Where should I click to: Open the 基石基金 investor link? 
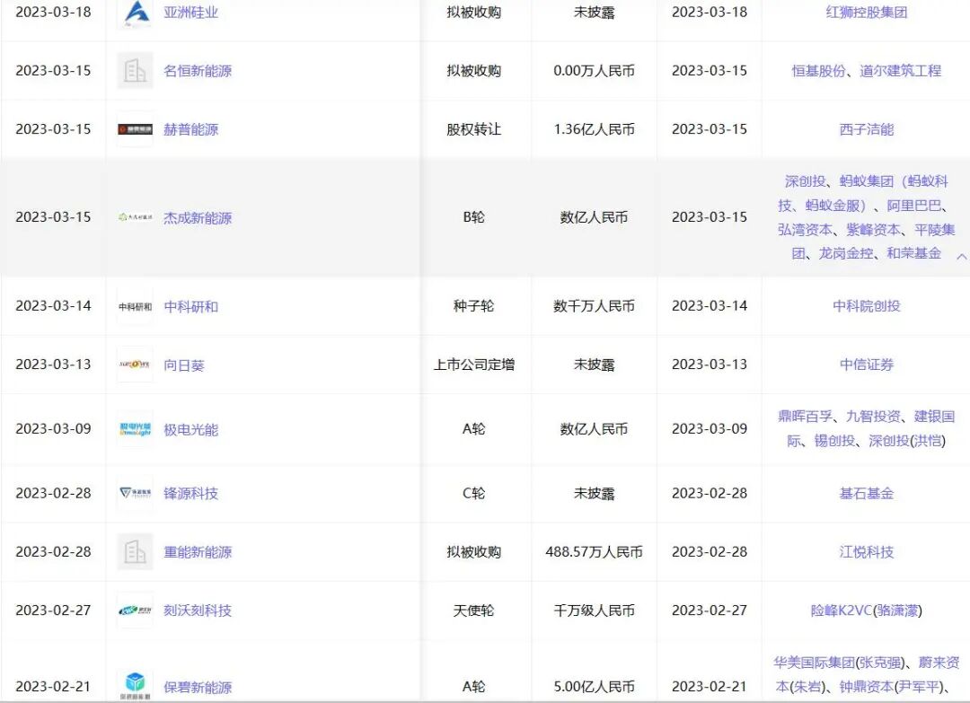coord(865,493)
